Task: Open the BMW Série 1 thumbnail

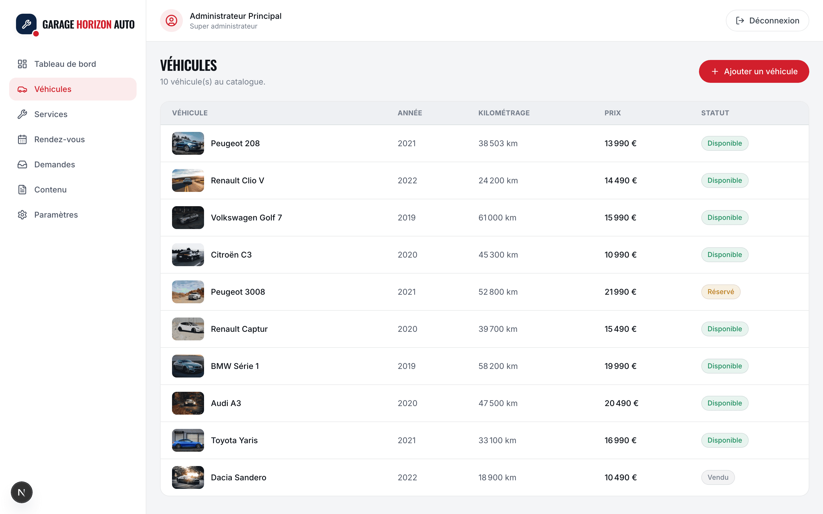Action: (x=188, y=366)
